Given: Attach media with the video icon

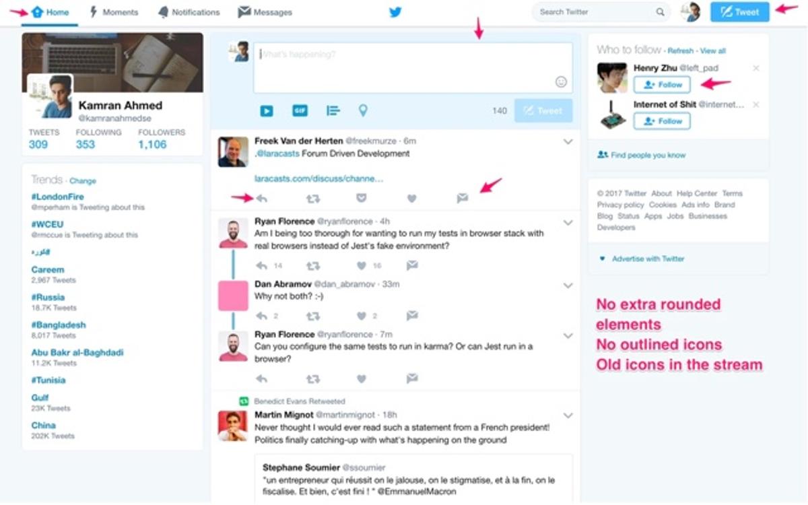Looking at the screenshot, I should pyautogui.click(x=267, y=110).
